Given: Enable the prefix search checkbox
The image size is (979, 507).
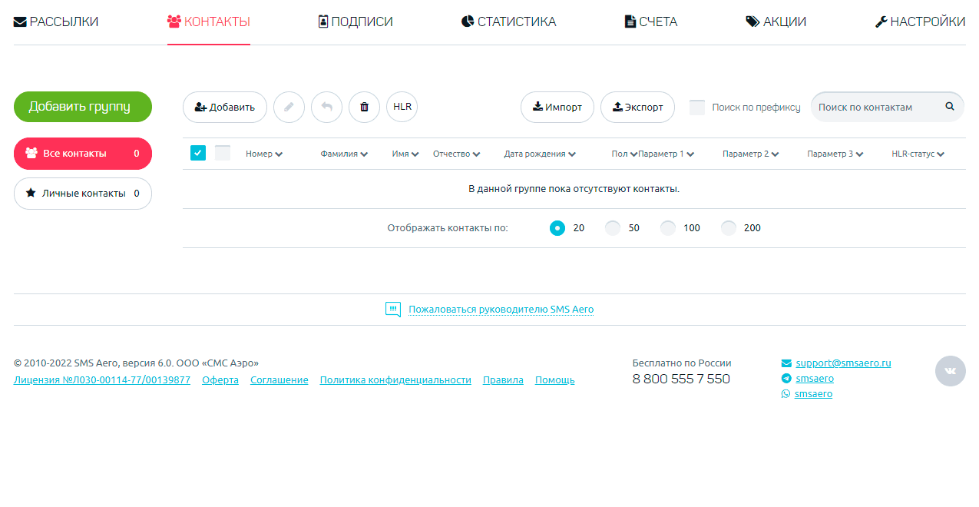Looking at the screenshot, I should (x=697, y=108).
